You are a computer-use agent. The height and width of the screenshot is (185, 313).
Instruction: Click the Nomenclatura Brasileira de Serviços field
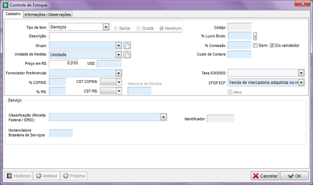click(61, 133)
